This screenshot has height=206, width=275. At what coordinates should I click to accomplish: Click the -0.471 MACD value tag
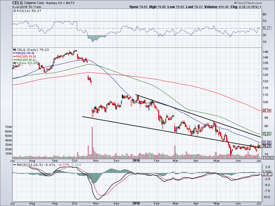click(x=267, y=174)
